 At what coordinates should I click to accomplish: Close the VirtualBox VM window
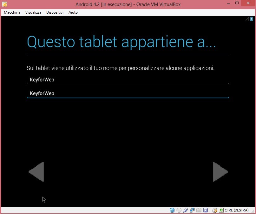click(247, 4)
